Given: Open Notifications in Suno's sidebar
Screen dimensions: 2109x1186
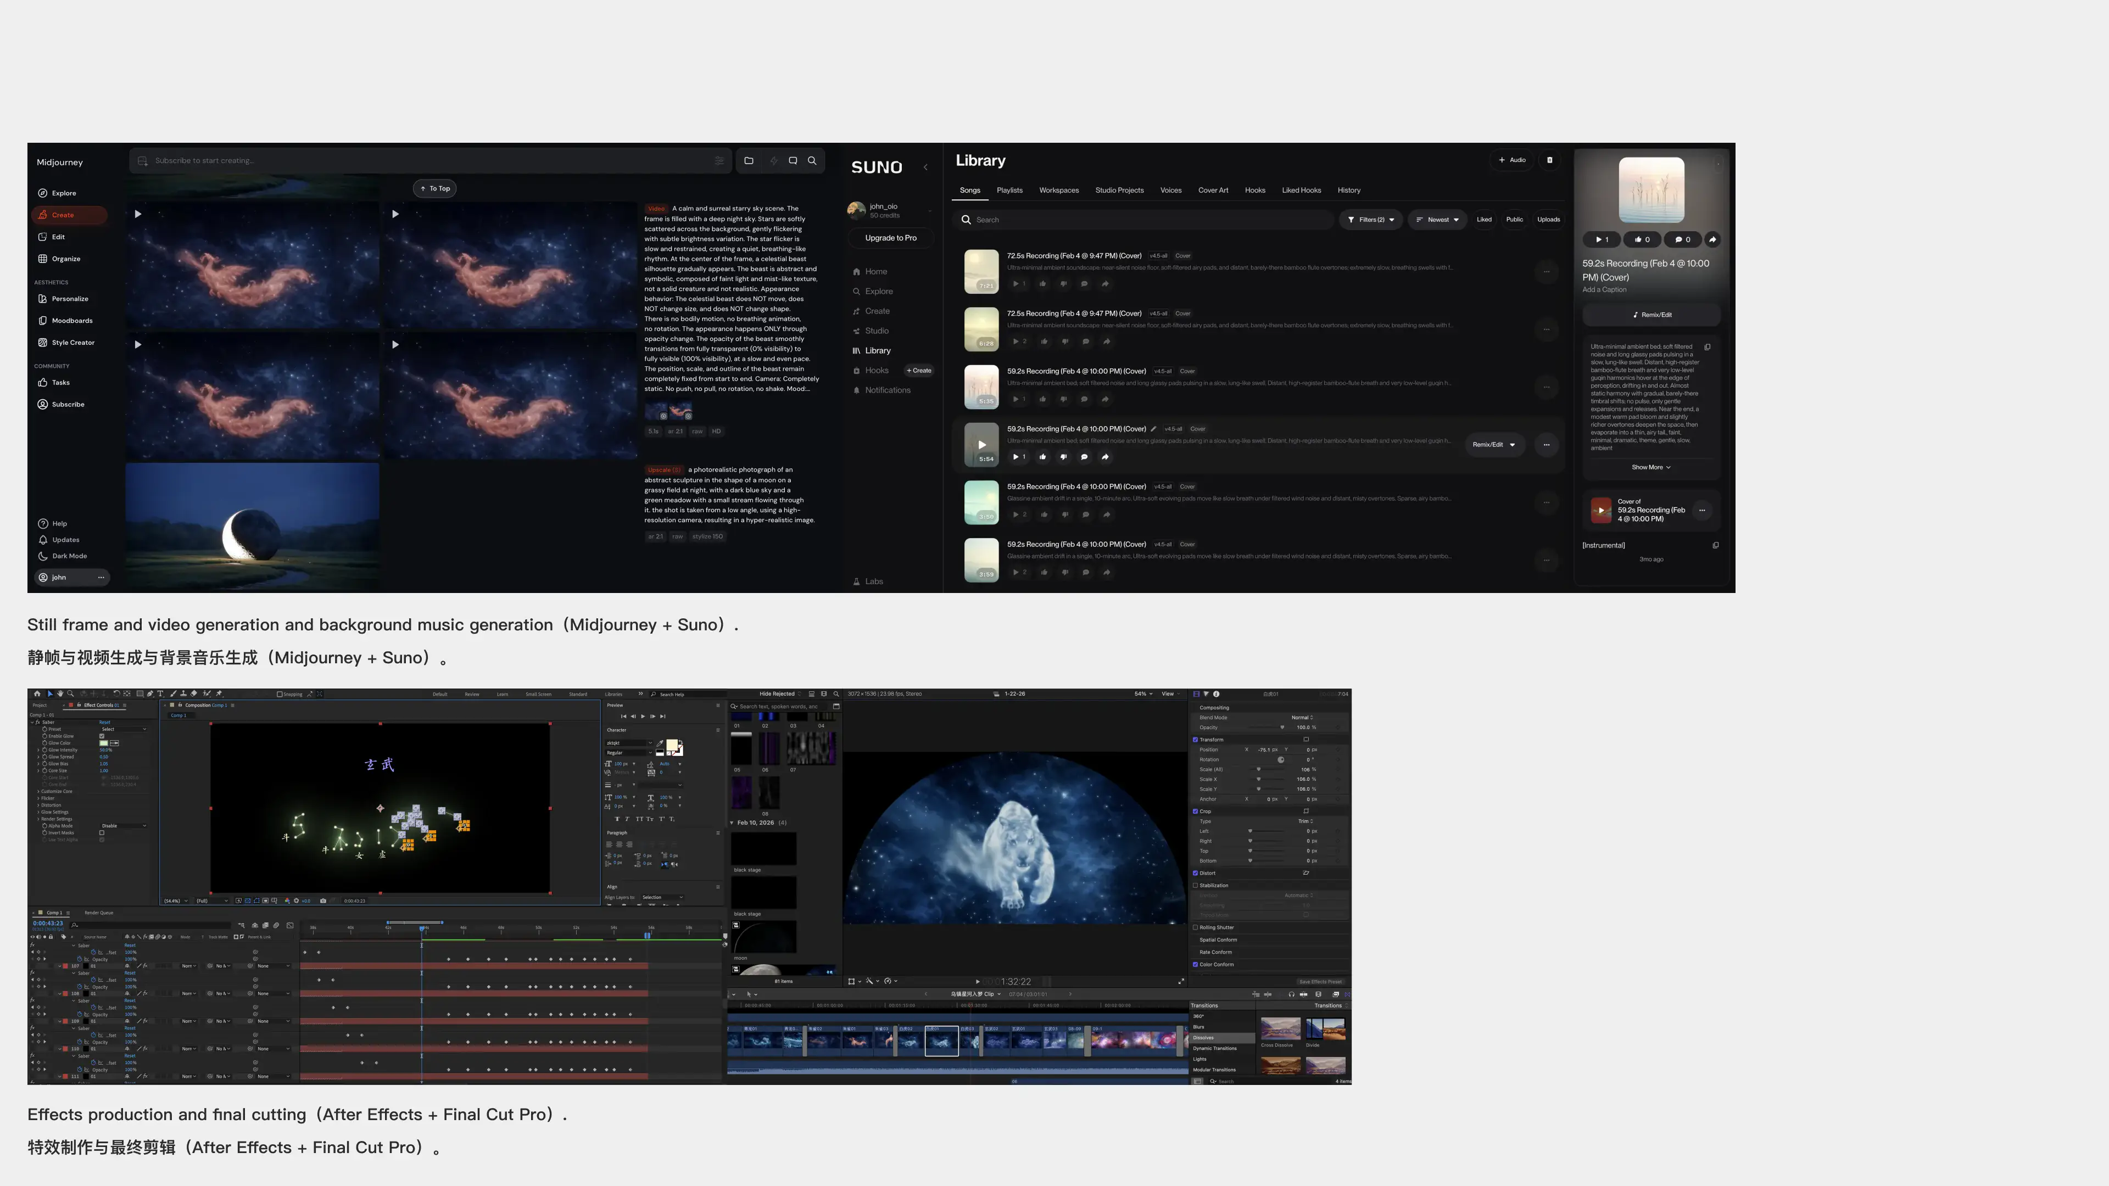Looking at the screenshot, I should (881, 390).
